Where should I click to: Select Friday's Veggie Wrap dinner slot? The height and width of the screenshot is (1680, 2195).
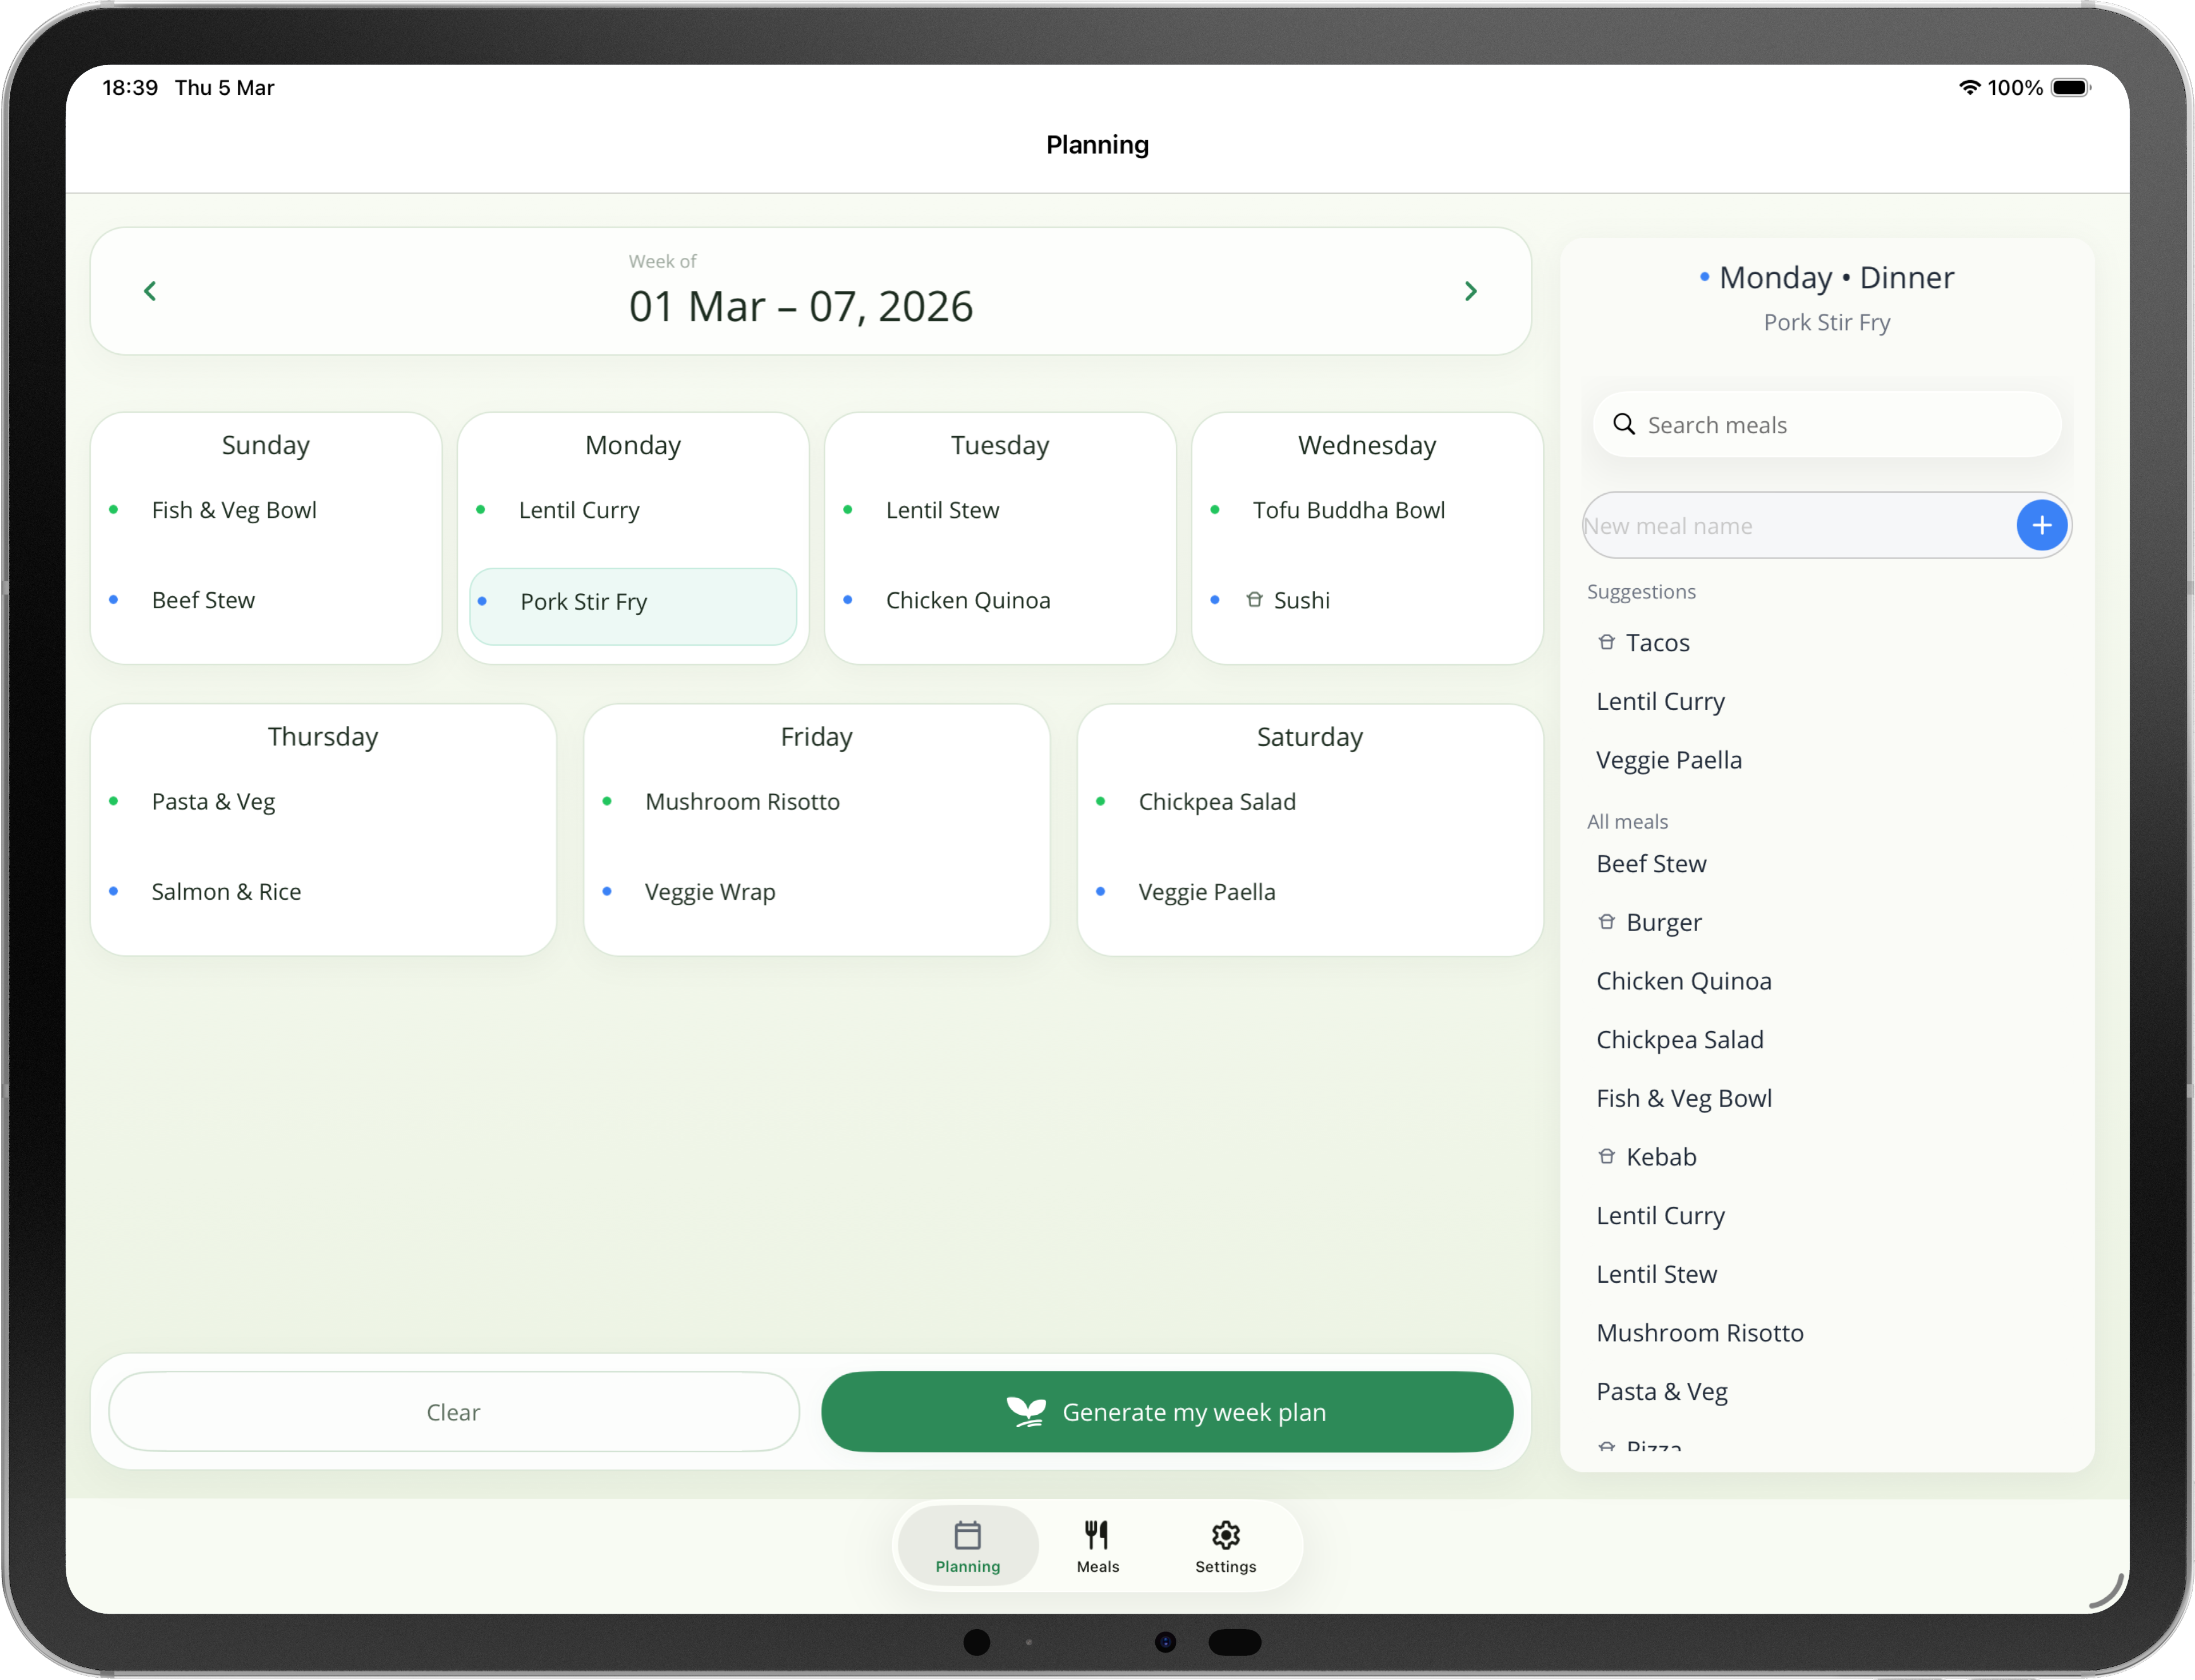(x=710, y=892)
